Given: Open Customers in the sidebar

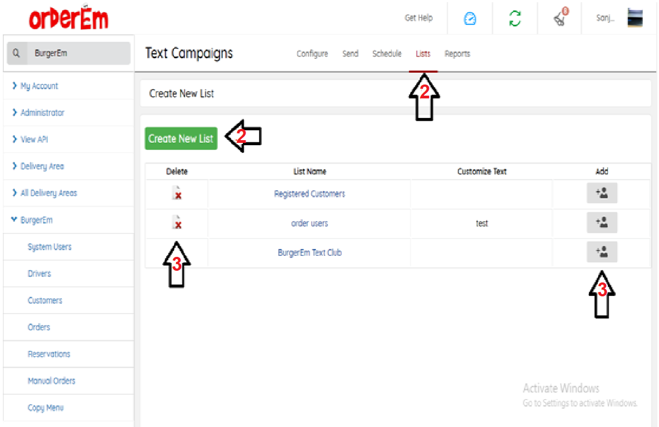Looking at the screenshot, I should click(45, 300).
